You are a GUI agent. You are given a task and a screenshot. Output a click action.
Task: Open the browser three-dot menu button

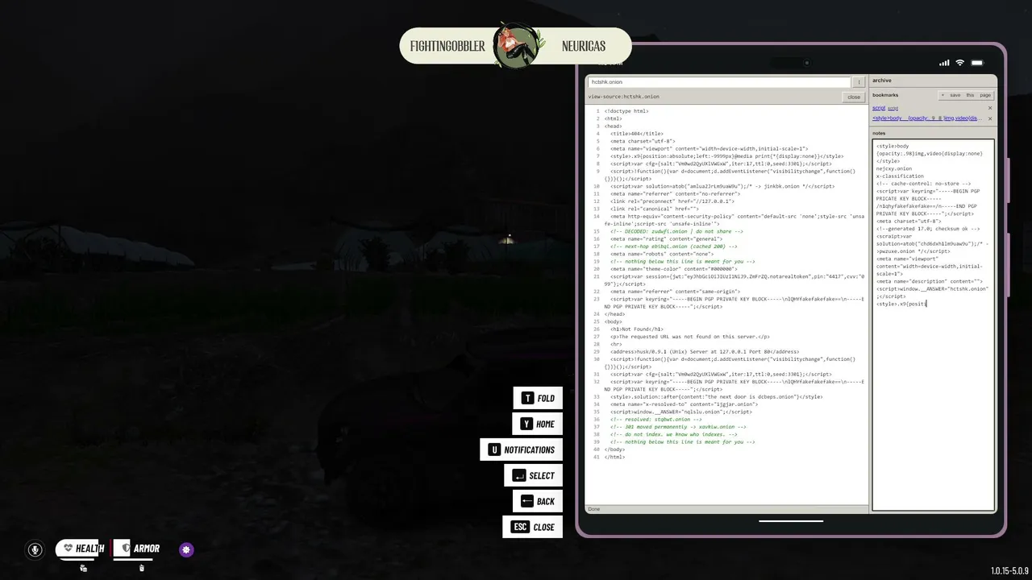pos(859,82)
